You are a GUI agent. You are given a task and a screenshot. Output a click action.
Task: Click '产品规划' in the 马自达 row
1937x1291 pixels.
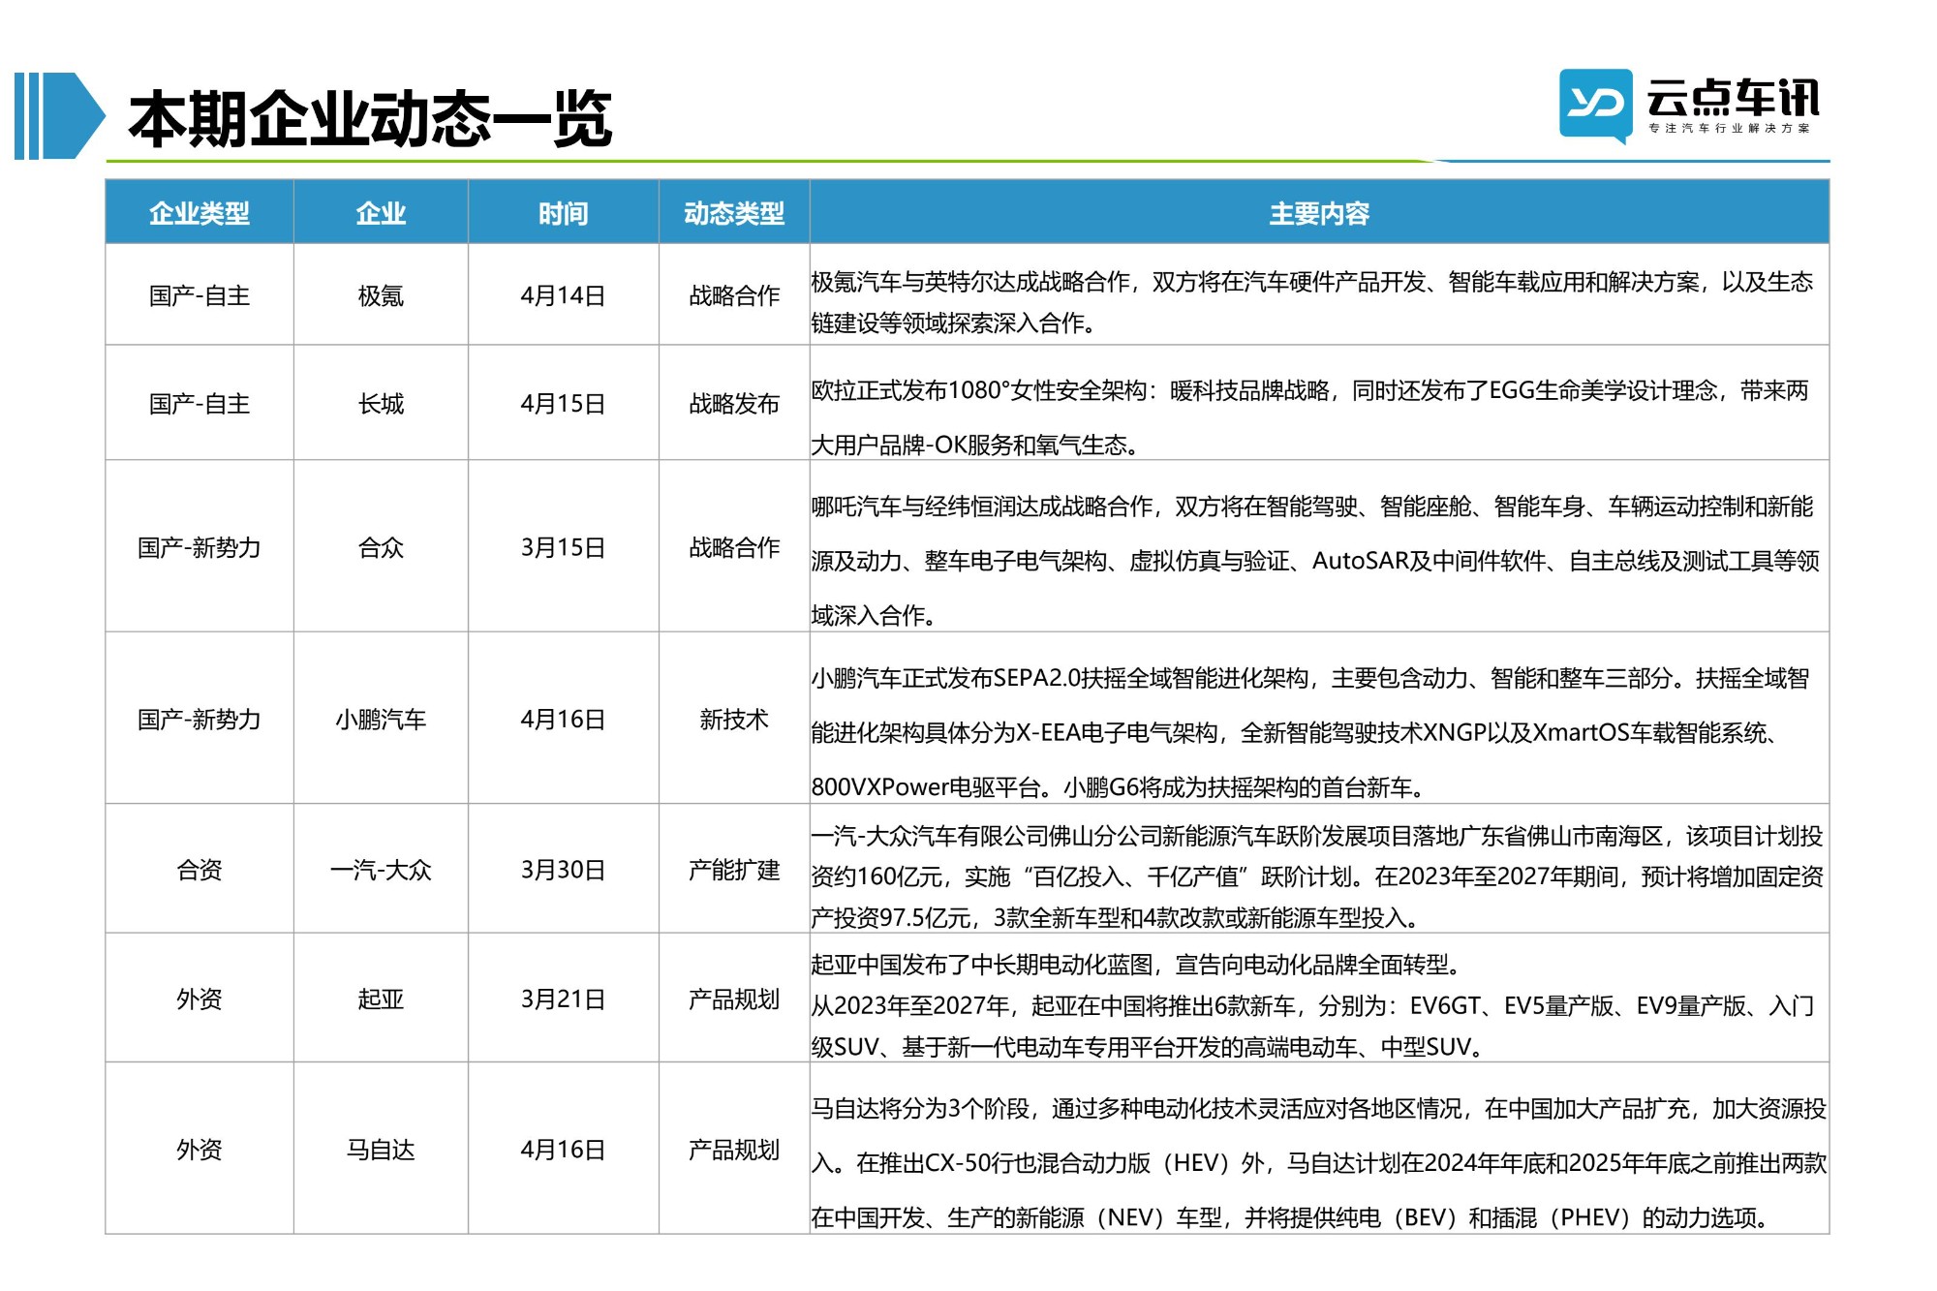734,1150
